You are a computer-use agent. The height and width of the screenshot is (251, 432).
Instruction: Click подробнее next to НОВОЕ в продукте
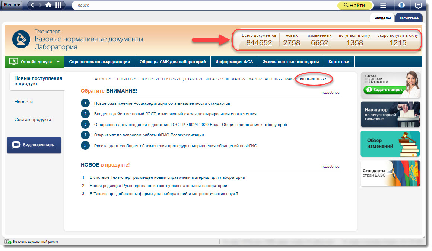(330, 167)
